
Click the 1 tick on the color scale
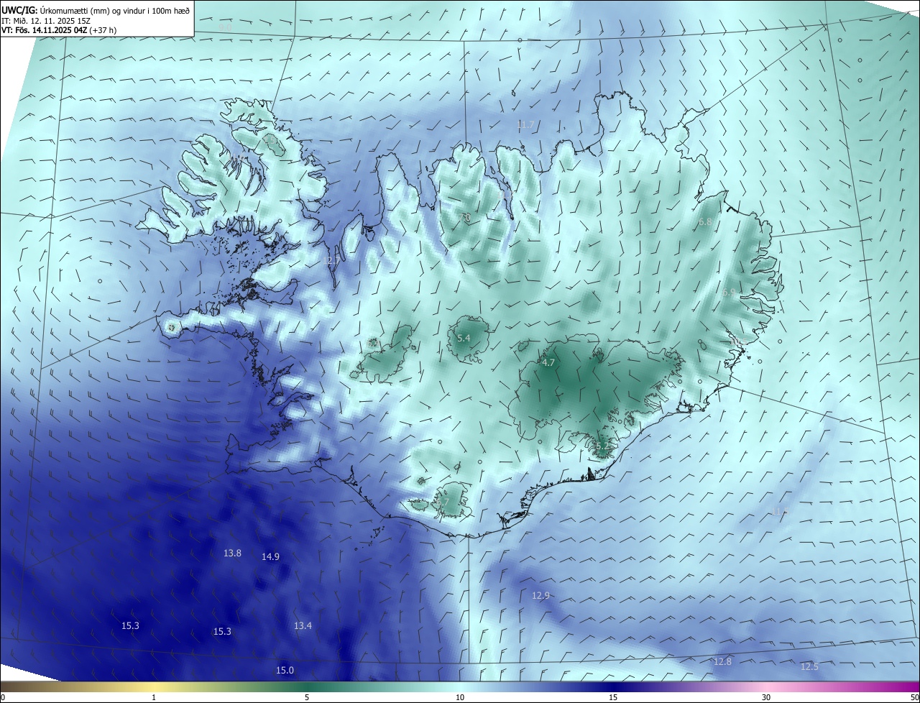click(154, 698)
